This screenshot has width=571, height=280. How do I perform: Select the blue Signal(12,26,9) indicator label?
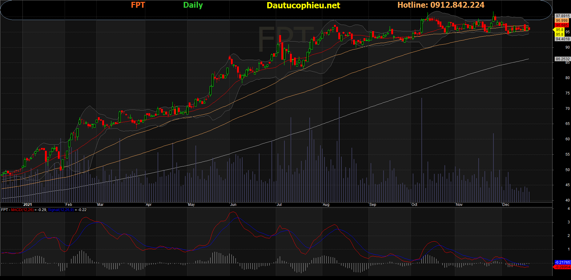pyautogui.click(x=61, y=210)
